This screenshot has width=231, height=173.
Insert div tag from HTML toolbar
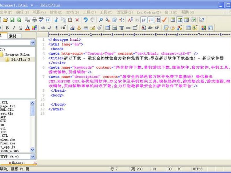(x=150, y=28)
